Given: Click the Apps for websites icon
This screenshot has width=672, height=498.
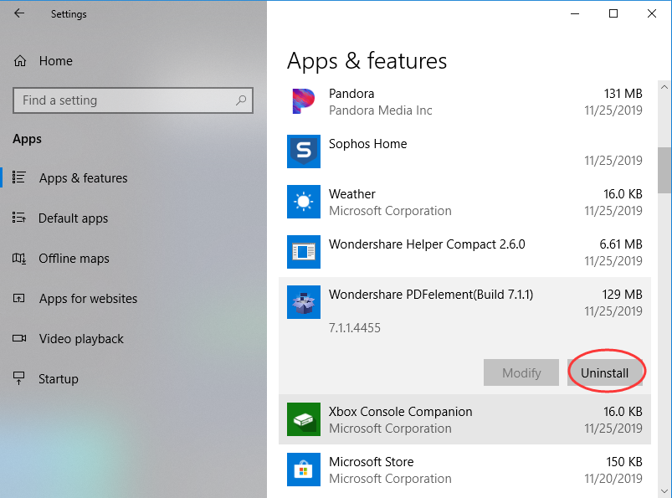Looking at the screenshot, I should click(x=19, y=298).
